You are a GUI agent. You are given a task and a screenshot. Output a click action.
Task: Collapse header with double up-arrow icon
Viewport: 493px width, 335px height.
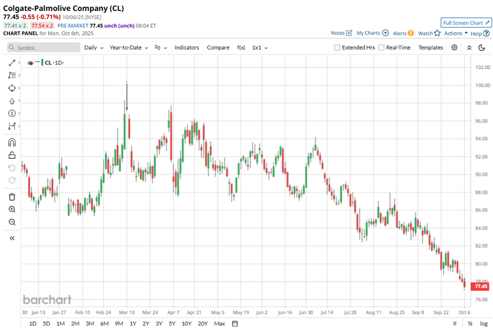(x=469, y=48)
